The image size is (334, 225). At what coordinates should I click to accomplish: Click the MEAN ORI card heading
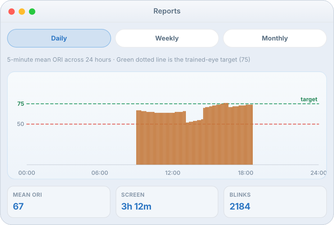(27, 195)
